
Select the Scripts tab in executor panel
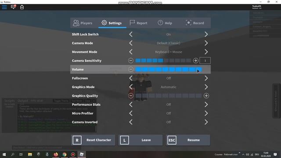[10, 101]
